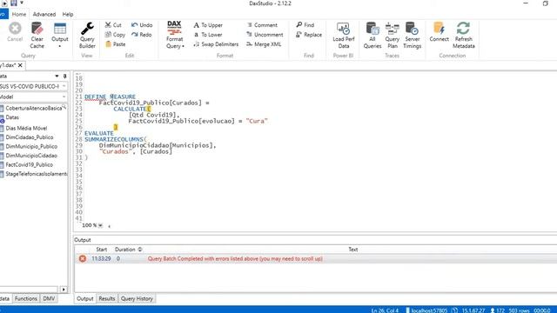The height and width of the screenshot is (313, 557).
Task: Select the Query Batch Completed error message
Action: 235,259
